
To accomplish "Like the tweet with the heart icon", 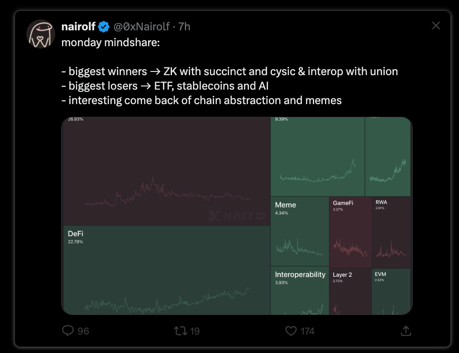I will tap(291, 331).
